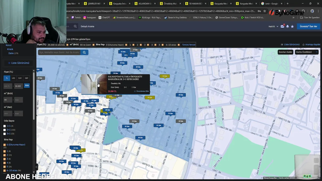
Task: Click the Sınırları Kaldır button
Action: click(286, 52)
